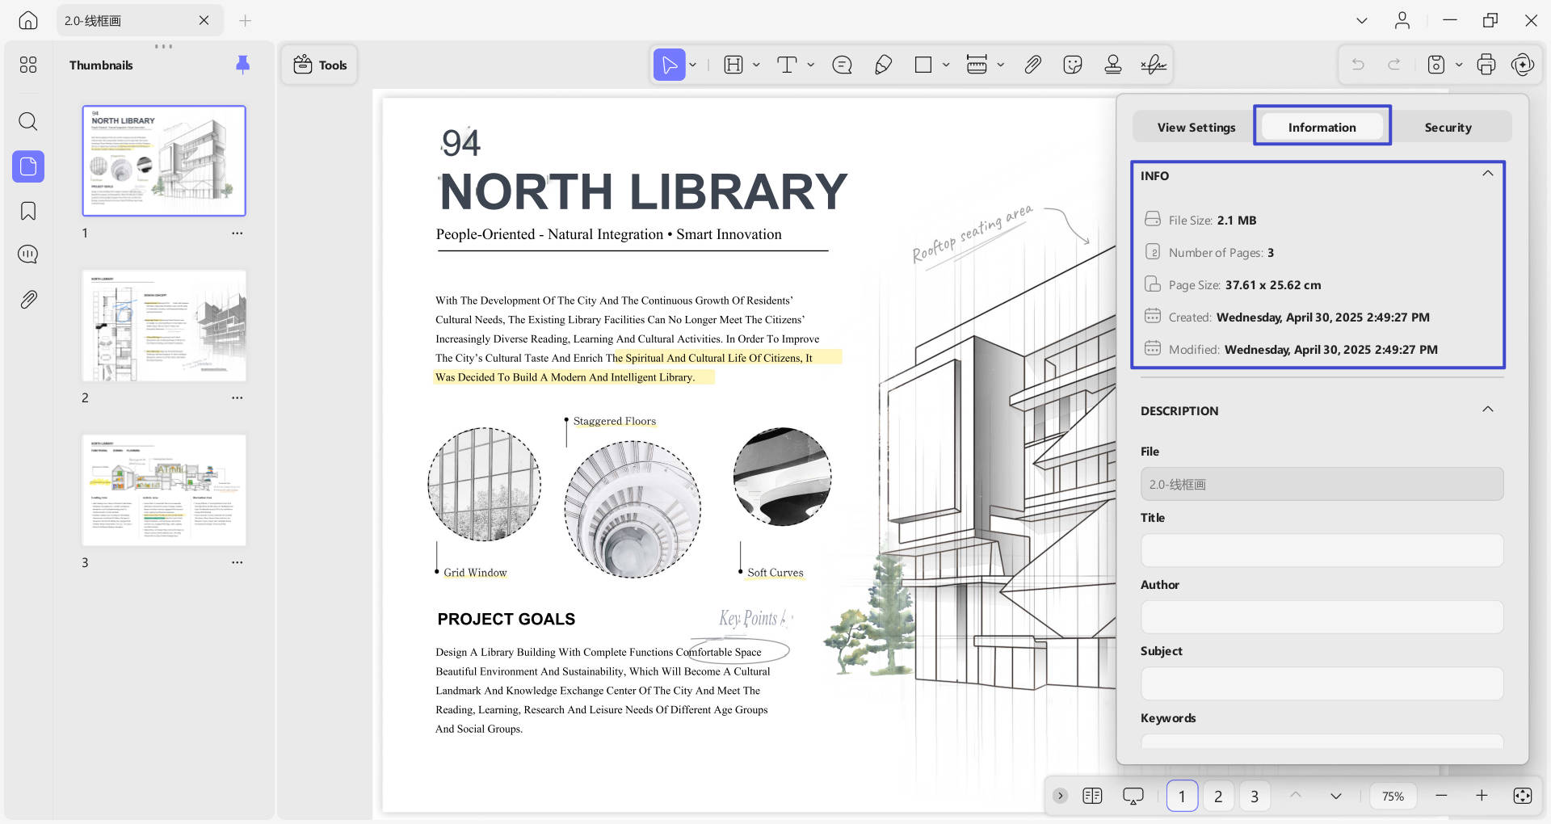The width and height of the screenshot is (1551, 824).
Task: Click the attachment paperclip toolbar icon
Action: coord(1032,65)
